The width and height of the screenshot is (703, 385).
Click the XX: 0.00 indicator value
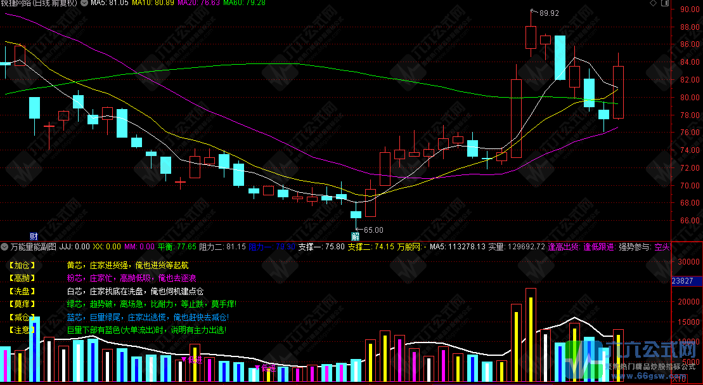pos(106,247)
